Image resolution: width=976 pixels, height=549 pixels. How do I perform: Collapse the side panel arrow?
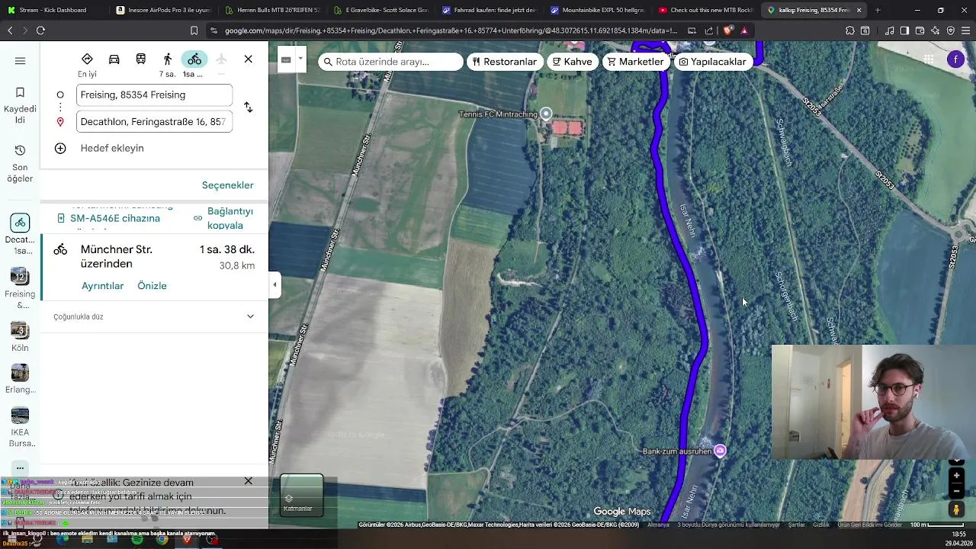pyautogui.click(x=274, y=285)
